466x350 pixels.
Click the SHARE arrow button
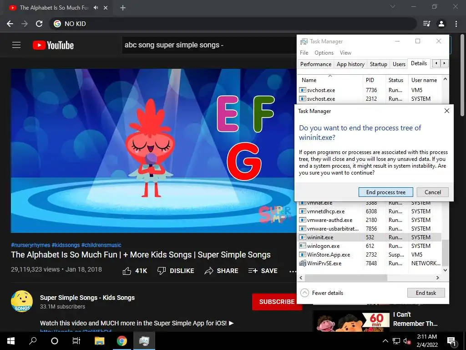tap(222, 271)
